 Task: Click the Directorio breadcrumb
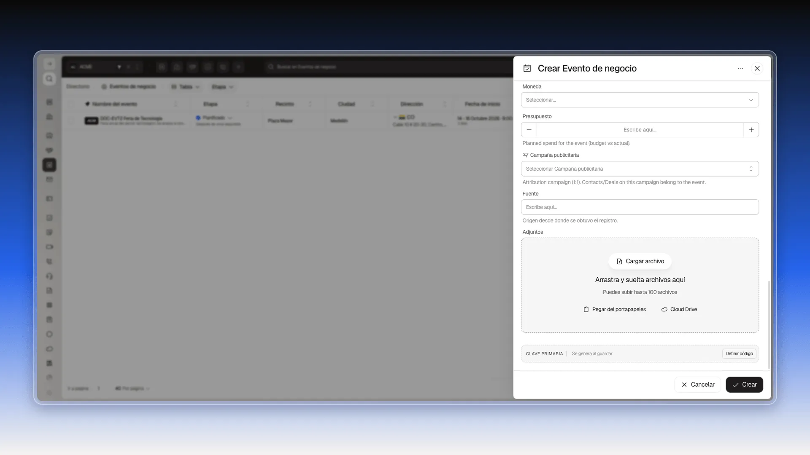78,87
